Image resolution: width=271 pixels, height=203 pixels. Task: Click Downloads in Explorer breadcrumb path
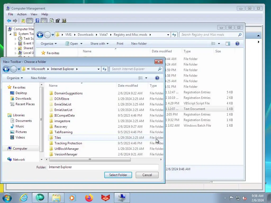click(85, 35)
